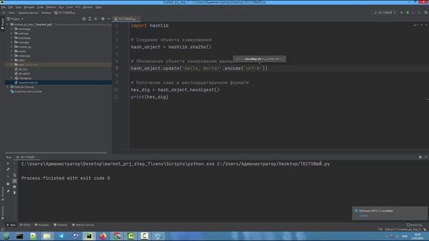Open the Refactor menu
Screen dimensions: 429x241
pos(51,7)
